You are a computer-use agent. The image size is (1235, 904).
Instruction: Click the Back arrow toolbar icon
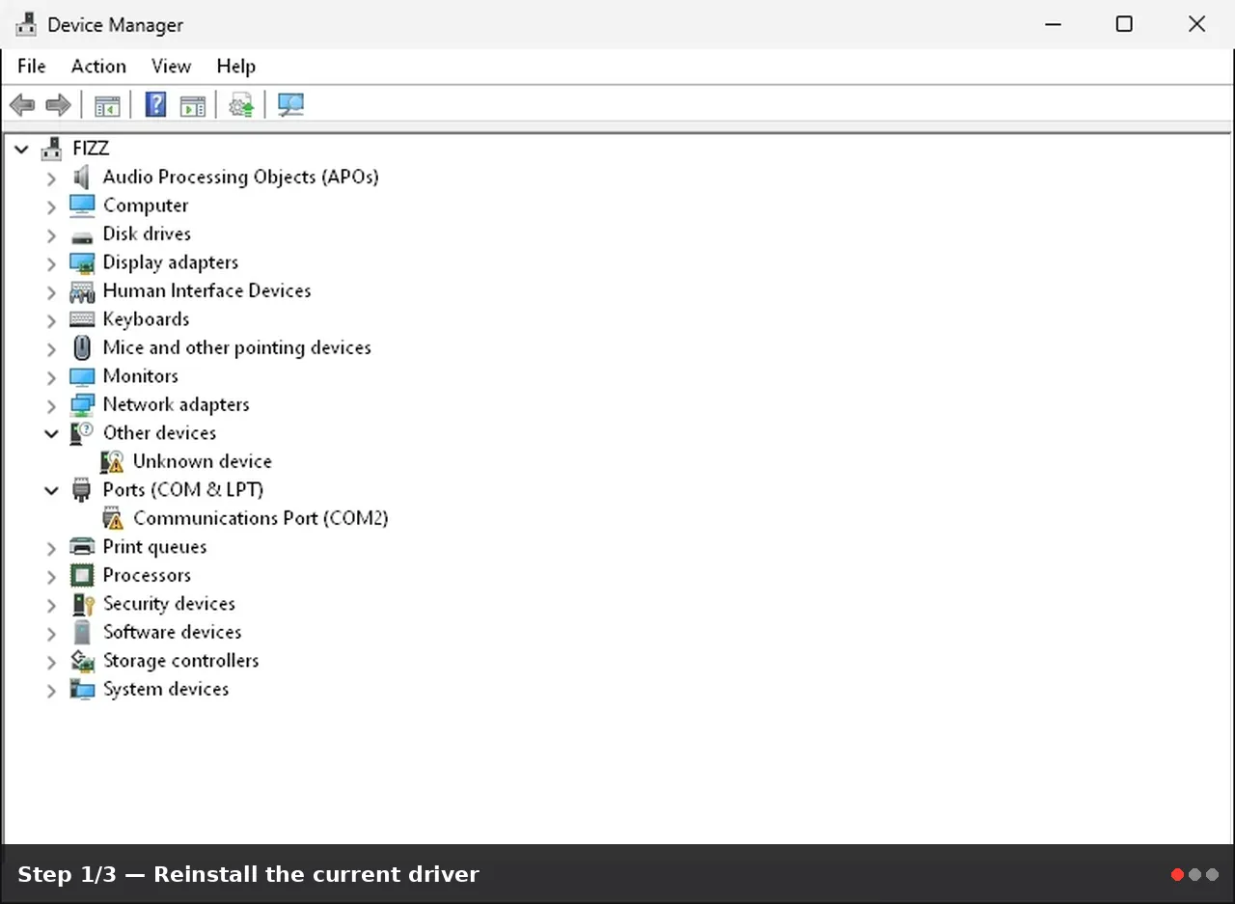pyautogui.click(x=22, y=105)
